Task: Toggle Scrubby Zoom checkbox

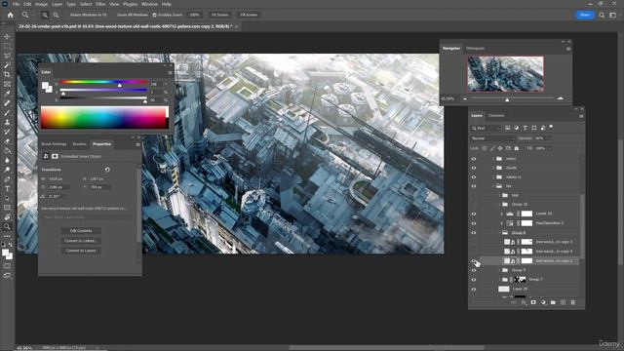Action: pos(154,16)
